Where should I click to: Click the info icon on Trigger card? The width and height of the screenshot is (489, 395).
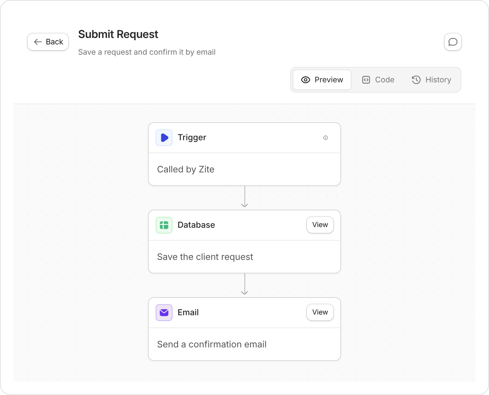click(326, 138)
